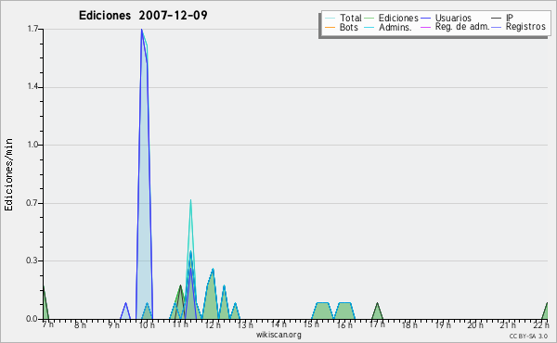
Task: Click the '9 h' x-axis label
Action: pos(113,324)
